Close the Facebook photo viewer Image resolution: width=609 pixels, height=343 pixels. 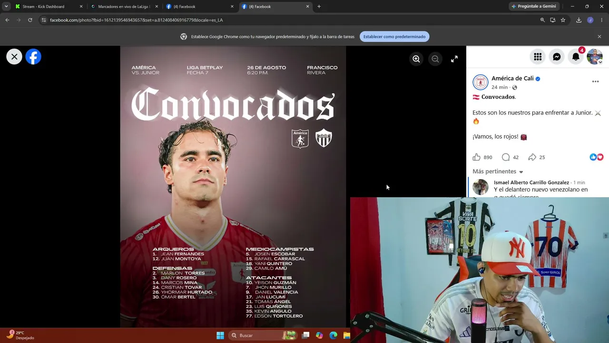pyautogui.click(x=14, y=57)
